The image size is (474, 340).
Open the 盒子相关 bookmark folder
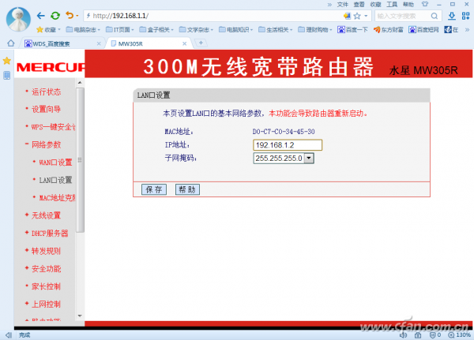click(156, 30)
